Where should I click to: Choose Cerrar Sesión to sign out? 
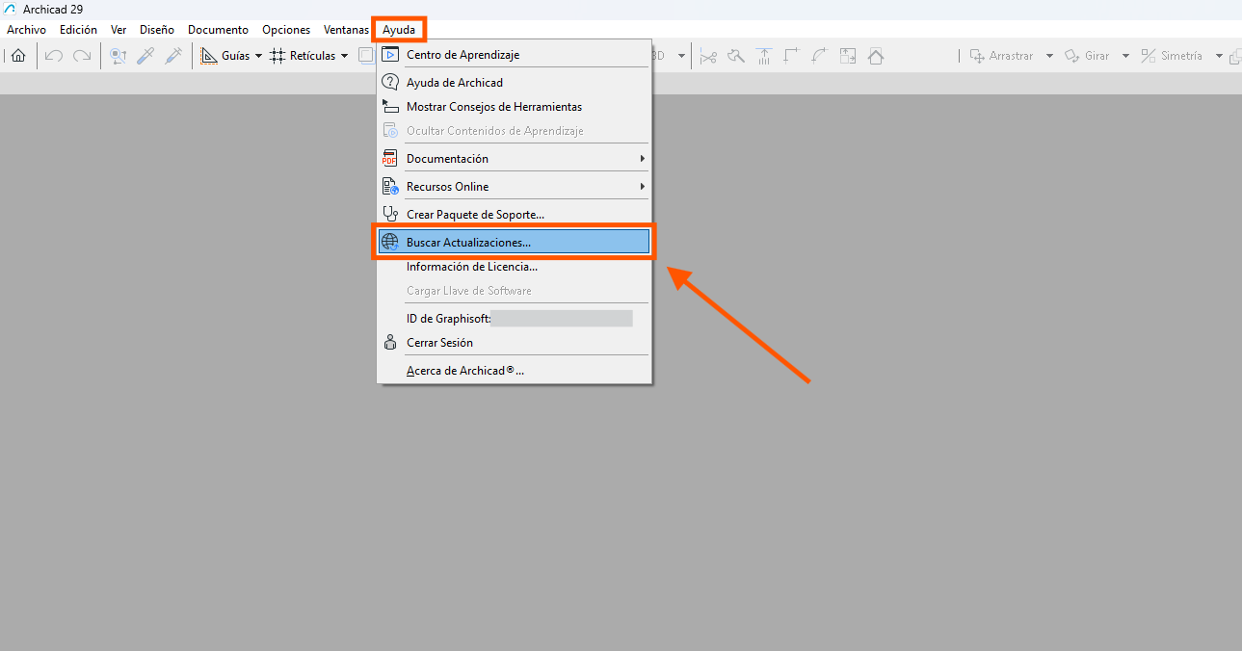click(515, 343)
